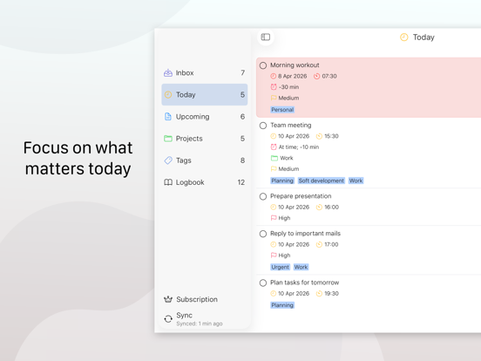Image resolution: width=481 pixels, height=361 pixels.
Task: Complete Reply to important mails task
Action: [x=263, y=234]
